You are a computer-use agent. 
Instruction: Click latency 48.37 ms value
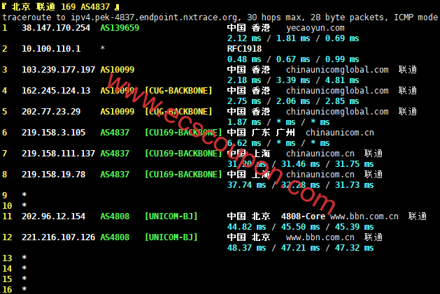[246, 248]
